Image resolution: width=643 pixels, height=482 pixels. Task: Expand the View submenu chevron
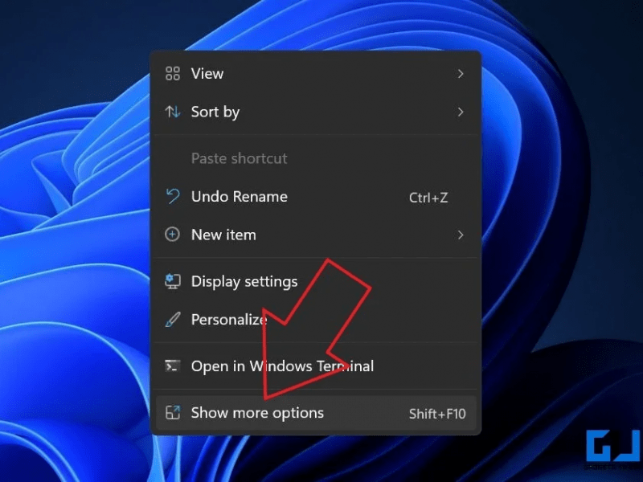[x=460, y=73]
